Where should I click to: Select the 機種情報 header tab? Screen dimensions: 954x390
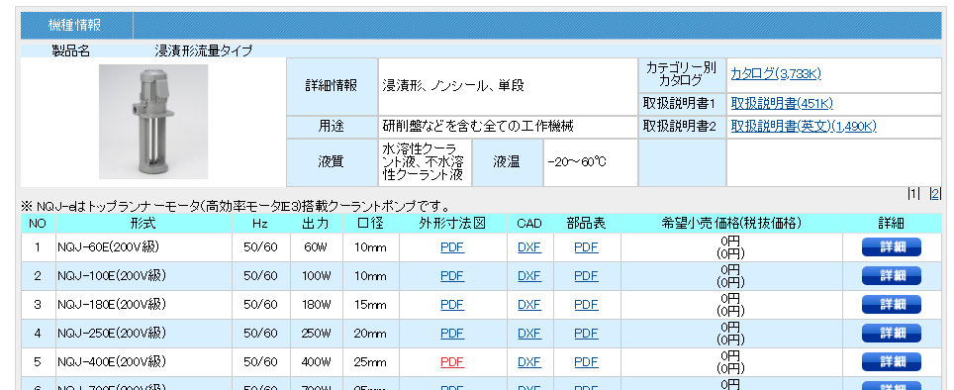(75, 26)
